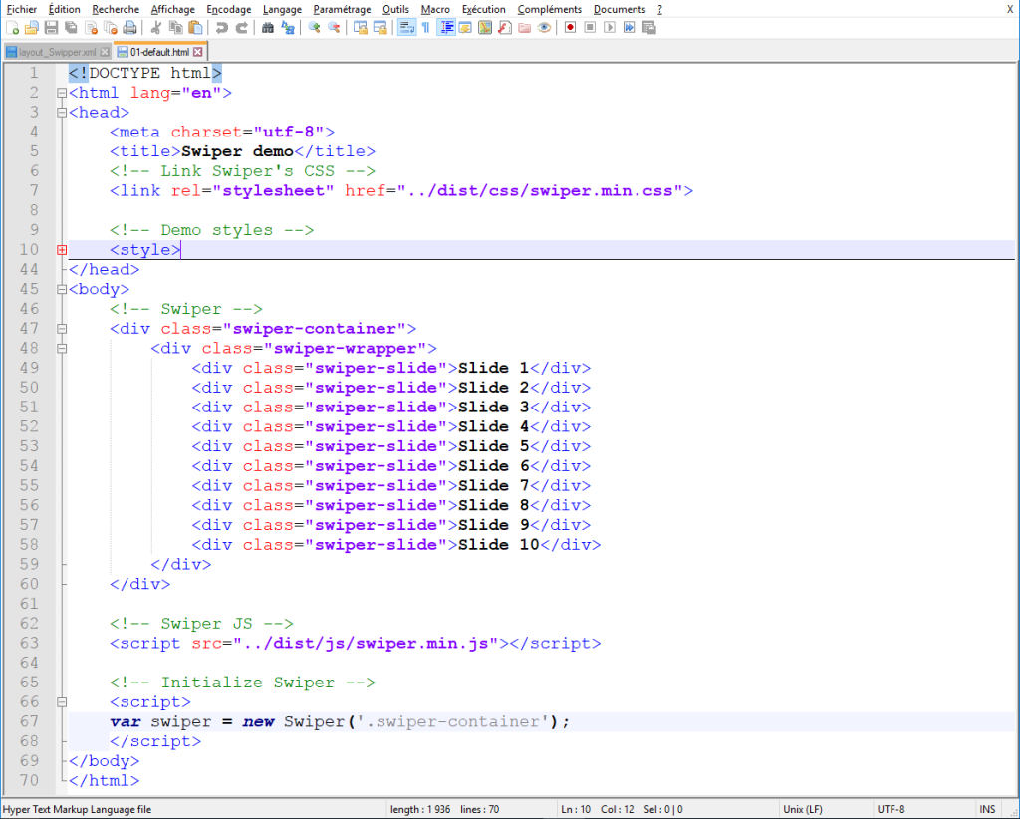Click the Close document toolbar icon
Image resolution: width=1020 pixels, height=819 pixels.
click(x=91, y=27)
